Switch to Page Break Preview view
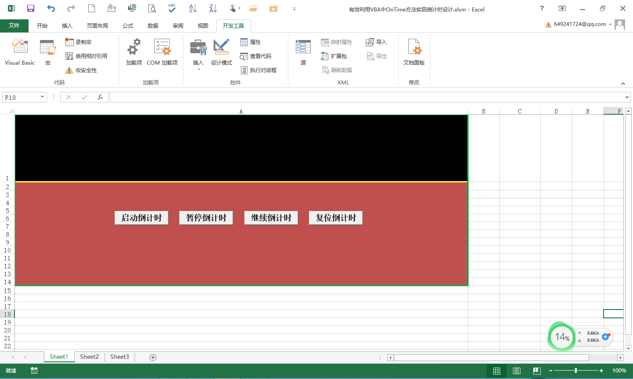The width and height of the screenshot is (633, 379). (x=537, y=371)
